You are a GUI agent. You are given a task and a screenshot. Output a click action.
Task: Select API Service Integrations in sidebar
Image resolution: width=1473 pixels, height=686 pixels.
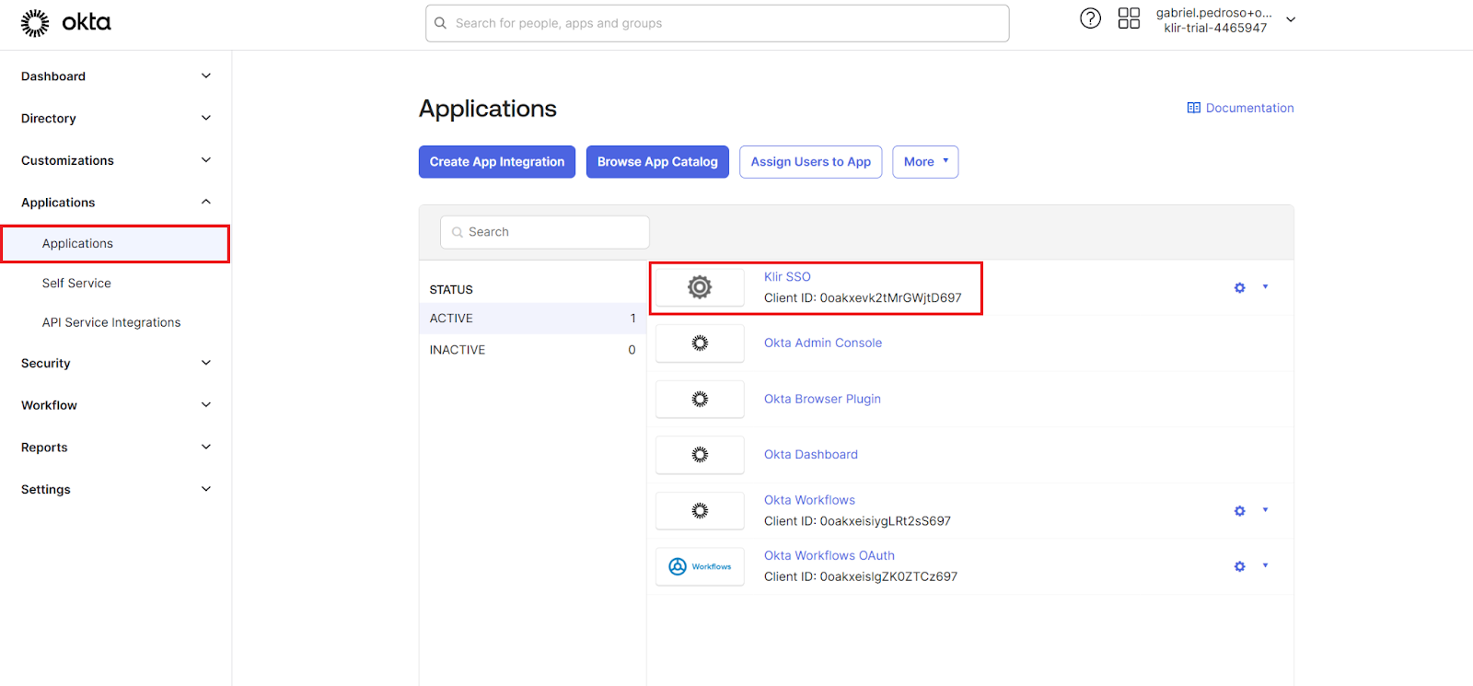tap(111, 322)
